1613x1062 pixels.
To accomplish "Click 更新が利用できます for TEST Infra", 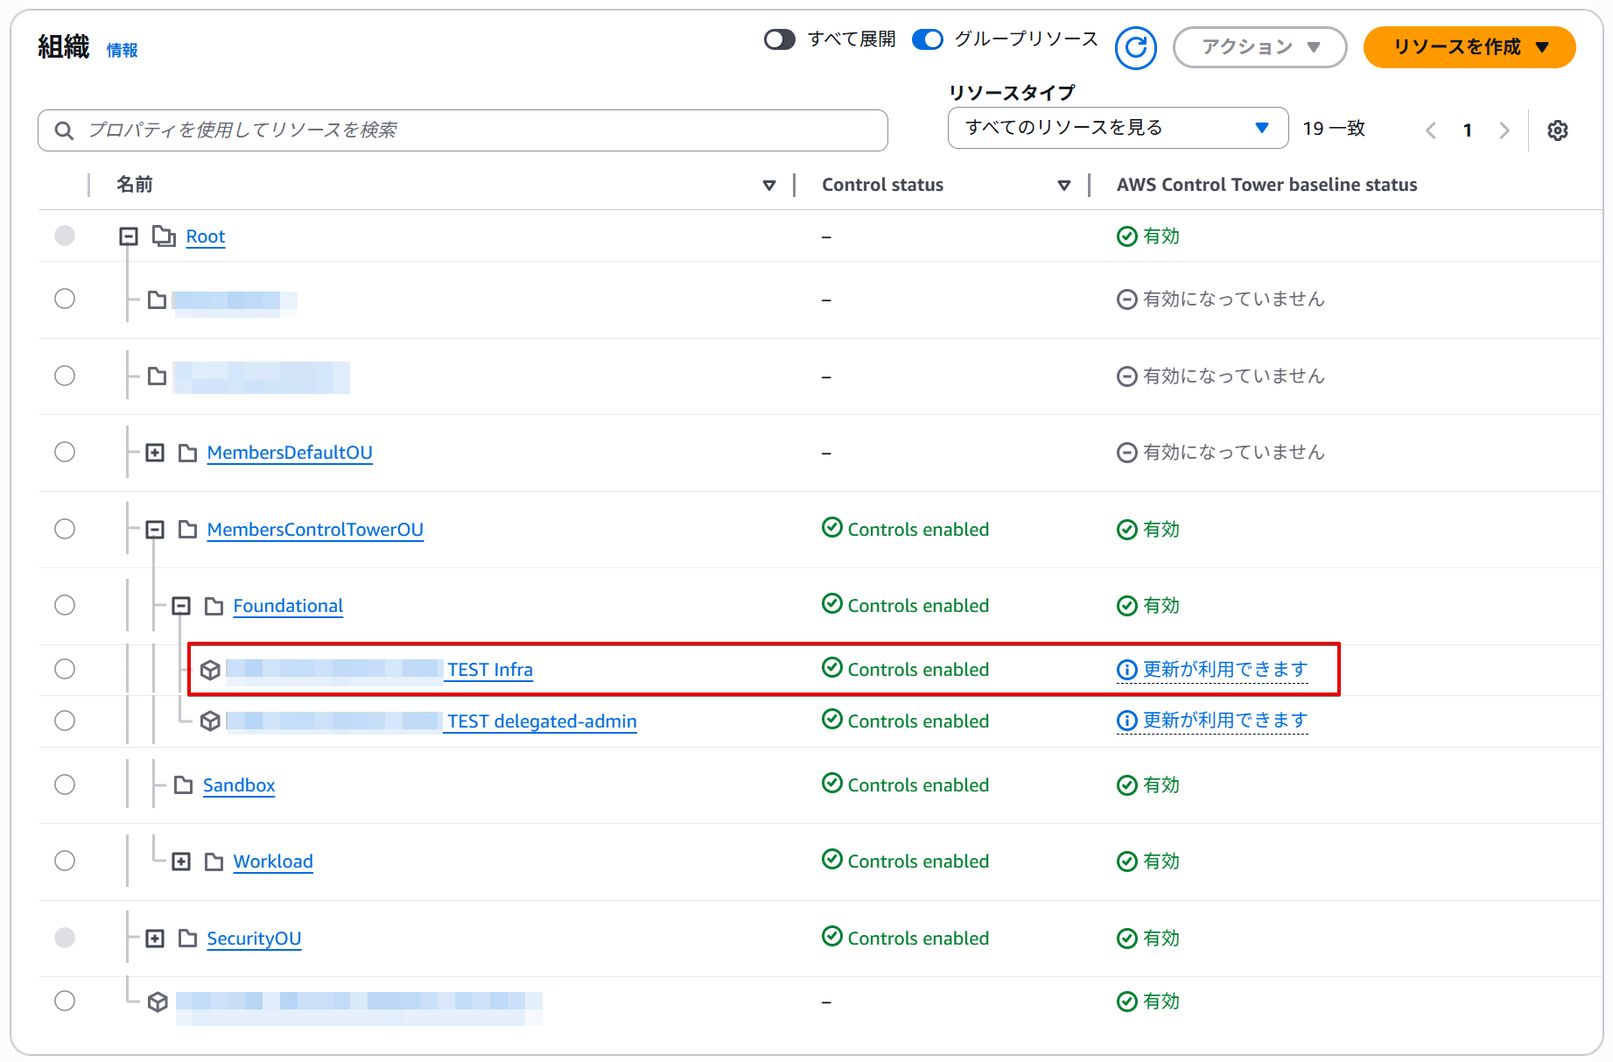I will click(x=1224, y=670).
